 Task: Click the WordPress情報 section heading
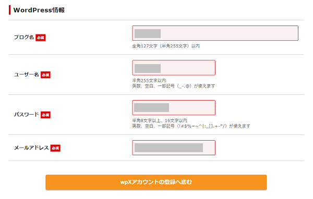39,10
